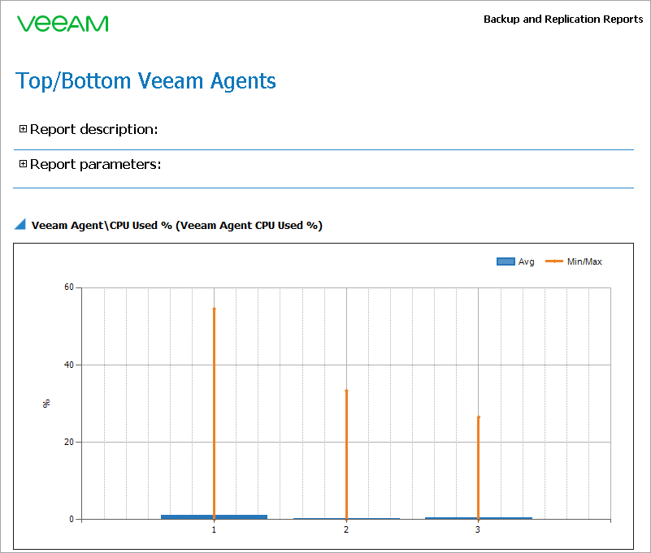Screen dimensions: 651x553
Task: Click the blue triangle beside the CPU Used heading
Action: tap(20, 224)
